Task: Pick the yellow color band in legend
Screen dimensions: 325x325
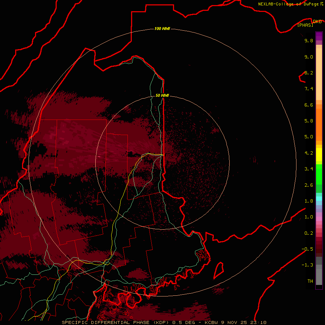Action: 319,155
